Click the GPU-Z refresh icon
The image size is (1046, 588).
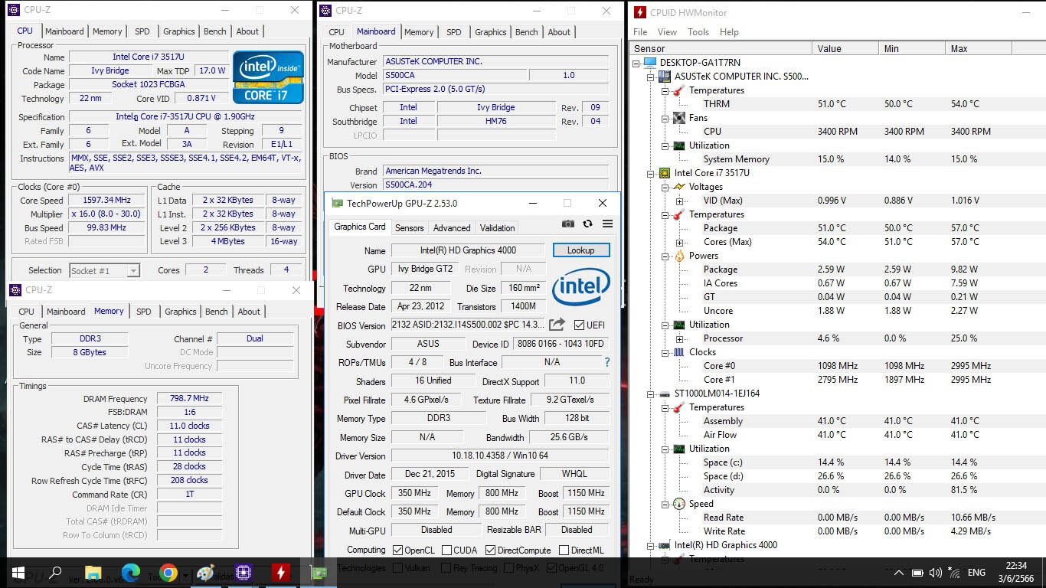pyautogui.click(x=587, y=224)
